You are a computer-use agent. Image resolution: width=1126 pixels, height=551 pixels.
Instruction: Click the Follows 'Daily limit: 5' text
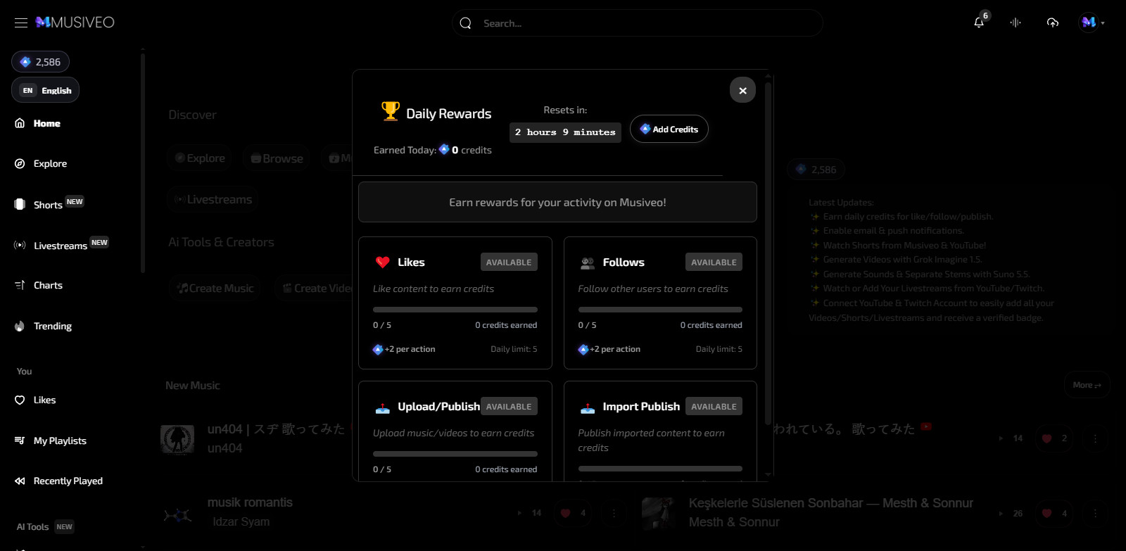719,349
